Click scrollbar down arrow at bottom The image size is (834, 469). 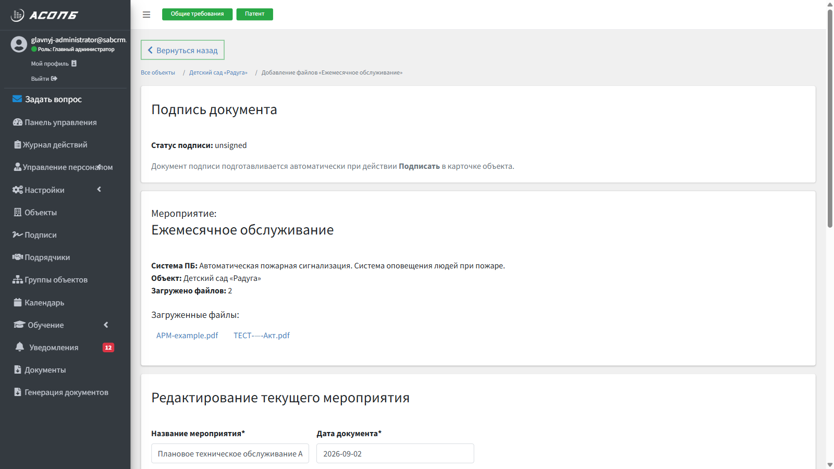pyautogui.click(x=830, y=465)
